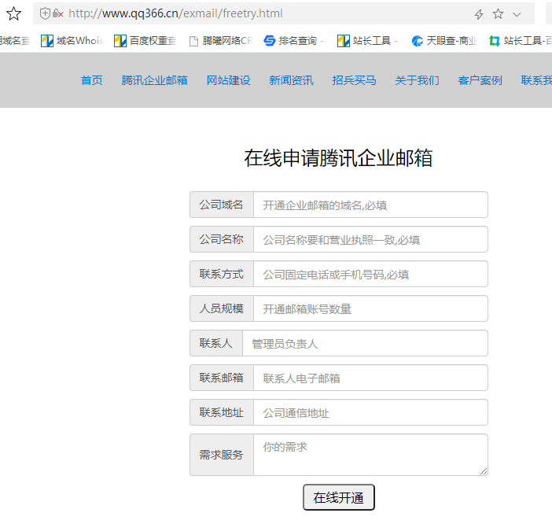Focus the 联系邮箱 input field
Viewport: 552px width, 524px height.
(370, 378)
